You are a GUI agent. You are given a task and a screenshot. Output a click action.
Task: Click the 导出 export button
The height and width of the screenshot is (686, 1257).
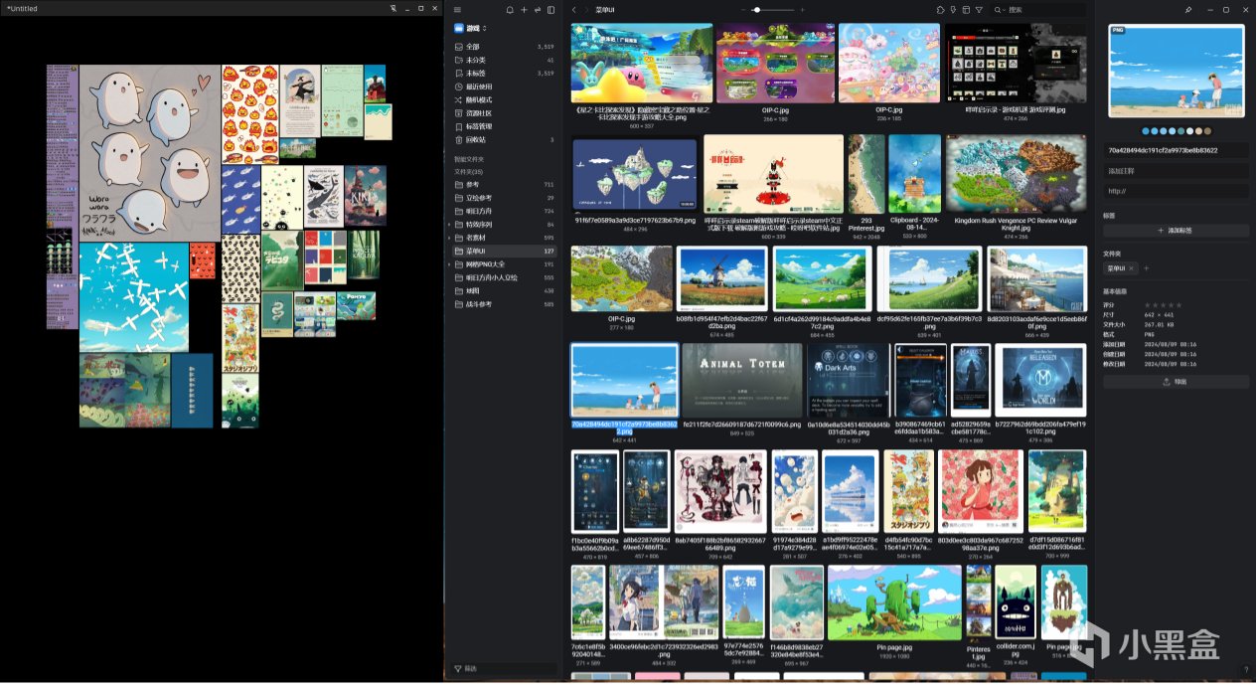tap(1176, 382)
